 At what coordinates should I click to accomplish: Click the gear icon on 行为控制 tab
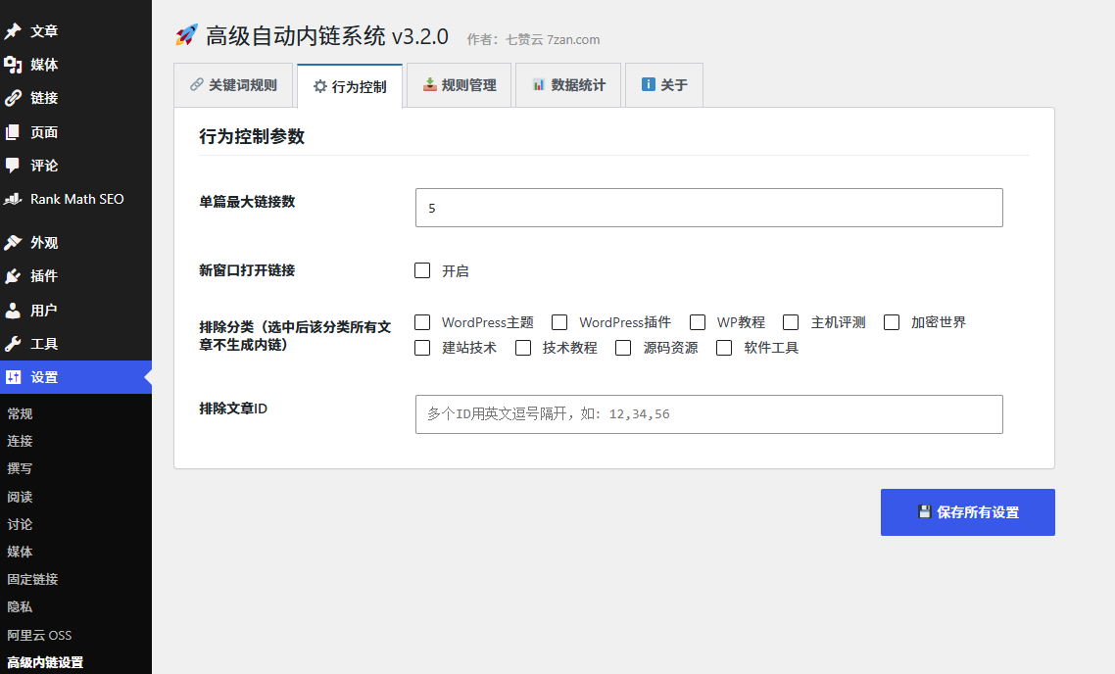coord(320,86)
